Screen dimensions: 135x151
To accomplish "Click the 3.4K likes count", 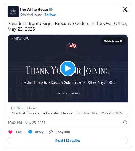I will click(18, 132).
